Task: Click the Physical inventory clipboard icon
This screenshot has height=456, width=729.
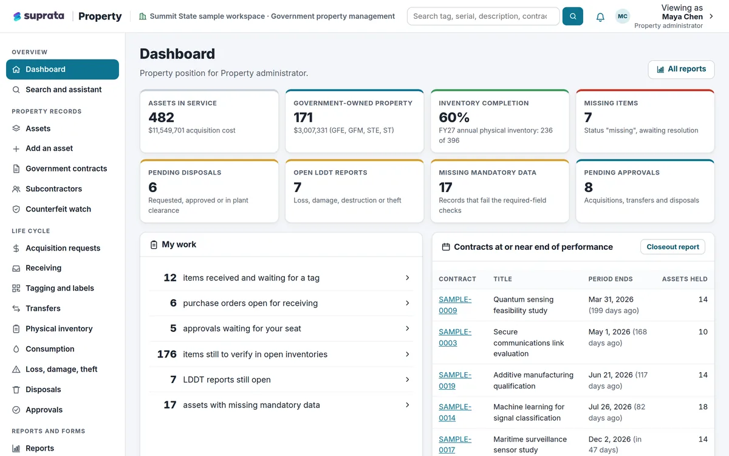Action: pos(16,329)
